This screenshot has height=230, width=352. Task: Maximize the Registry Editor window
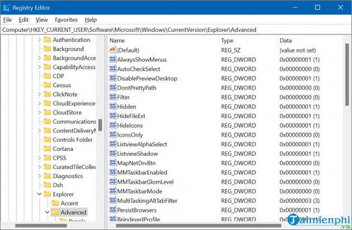click(317, 7)
